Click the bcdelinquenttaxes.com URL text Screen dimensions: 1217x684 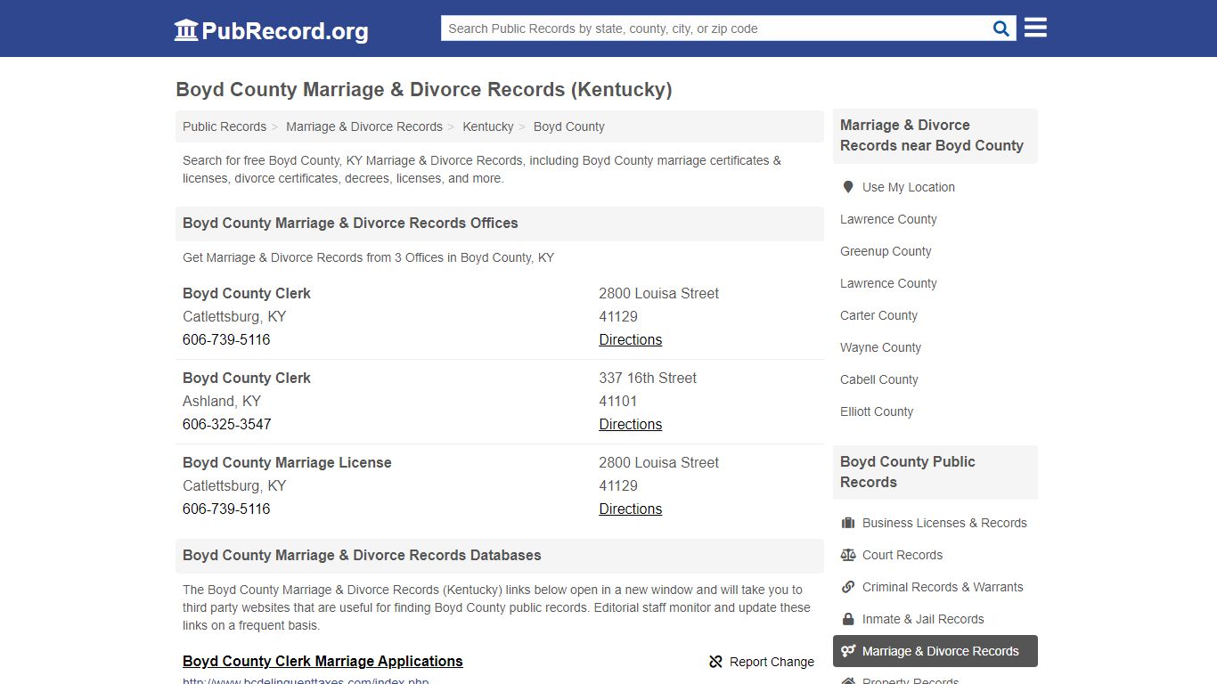(x=306, y=680)
